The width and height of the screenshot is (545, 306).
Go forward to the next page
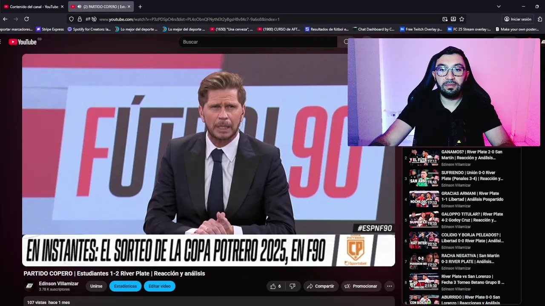pyautogui.click(x=16, y=19)
